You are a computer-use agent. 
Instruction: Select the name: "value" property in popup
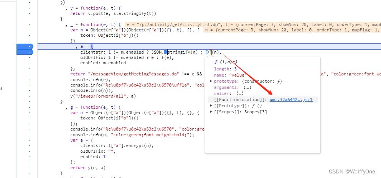(230, 75)
